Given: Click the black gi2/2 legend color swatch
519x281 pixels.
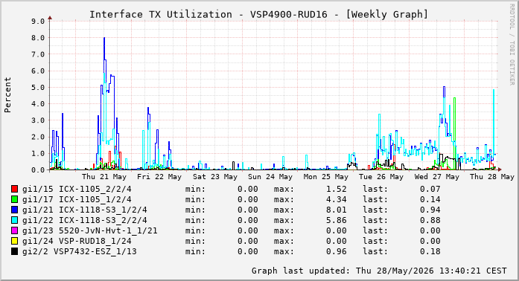Looking at the screenshot, I should [14, 251].
